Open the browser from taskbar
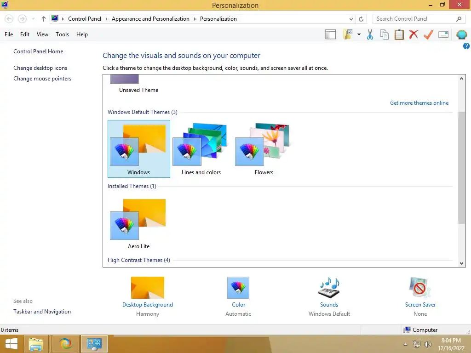471x353 pixels. click(x=65, y=344)
